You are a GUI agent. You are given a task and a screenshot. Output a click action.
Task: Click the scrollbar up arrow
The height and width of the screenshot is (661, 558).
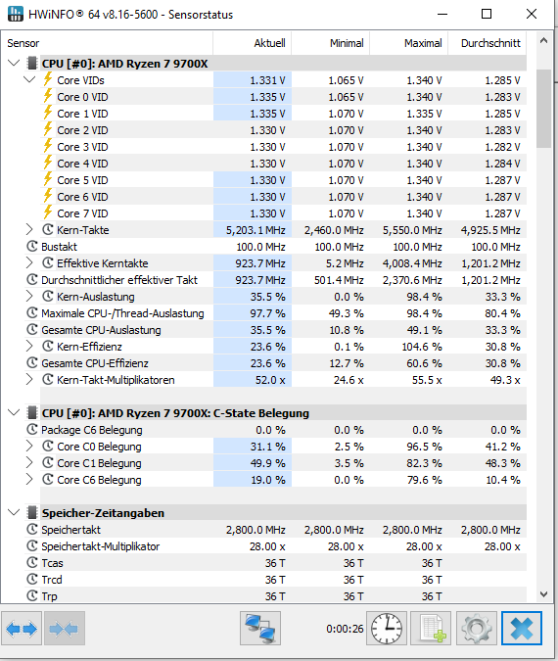coord(543,41)
